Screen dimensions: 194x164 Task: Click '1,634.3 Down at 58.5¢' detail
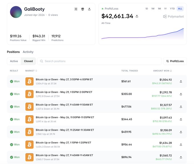[x=48, y=147]
